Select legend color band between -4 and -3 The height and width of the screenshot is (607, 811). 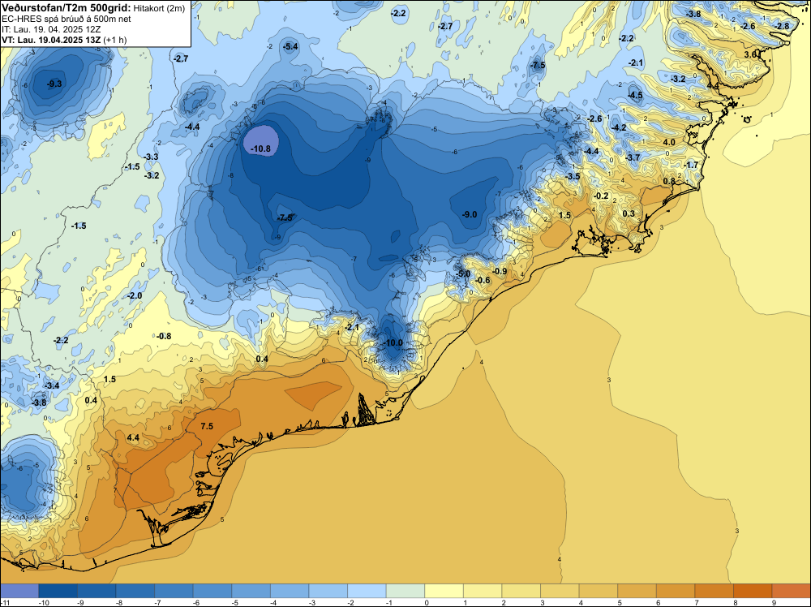[290, 591]
